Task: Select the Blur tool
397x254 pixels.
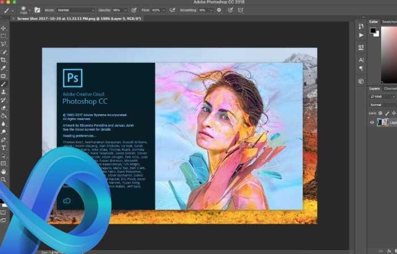Action: pos(3,124)
